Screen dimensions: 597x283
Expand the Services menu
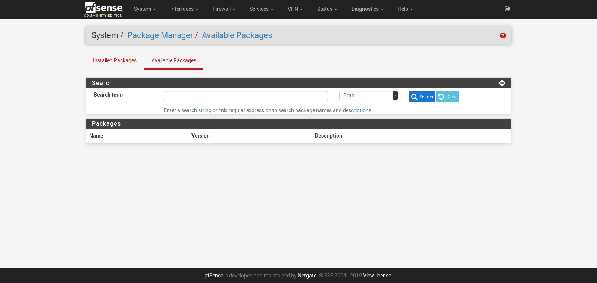261,9
